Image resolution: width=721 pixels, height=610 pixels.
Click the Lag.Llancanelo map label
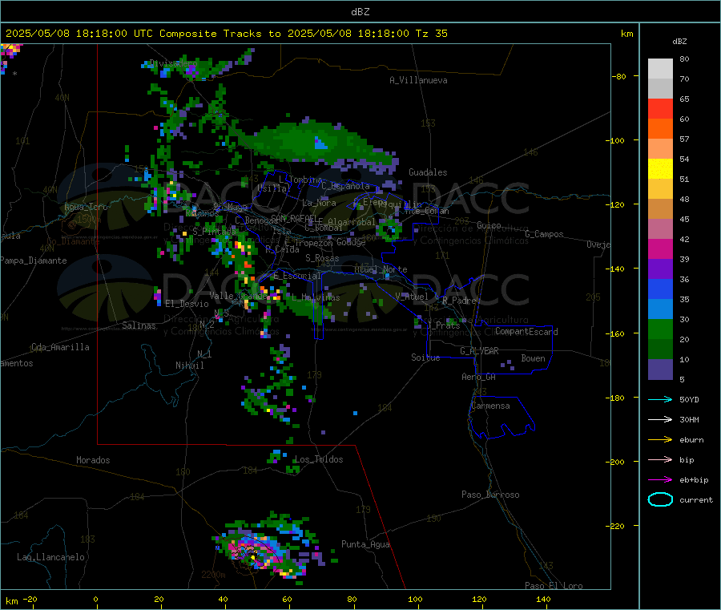[50, 557]
